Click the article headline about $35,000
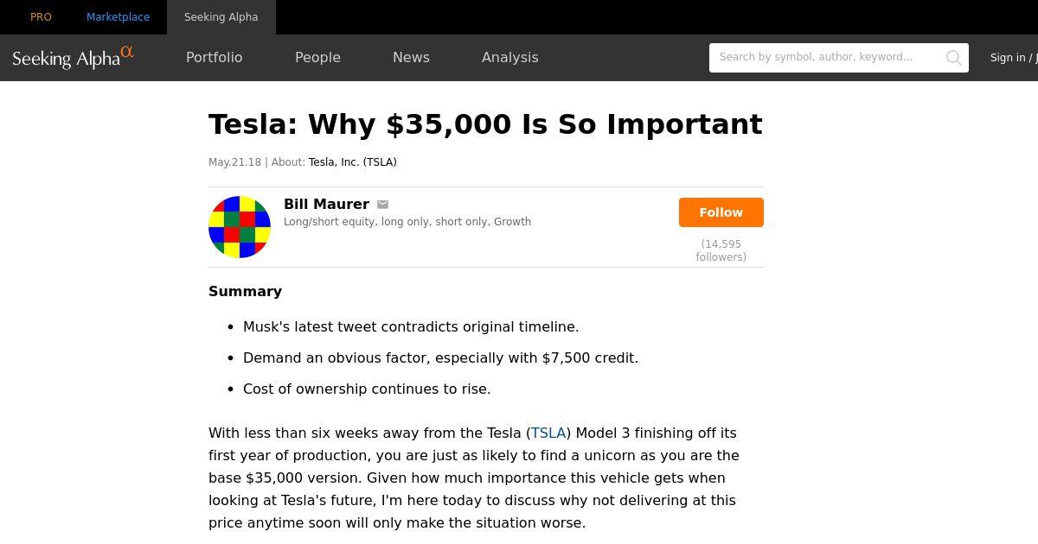The width and height of the screenshot is (1038, 544). [485, 124]
